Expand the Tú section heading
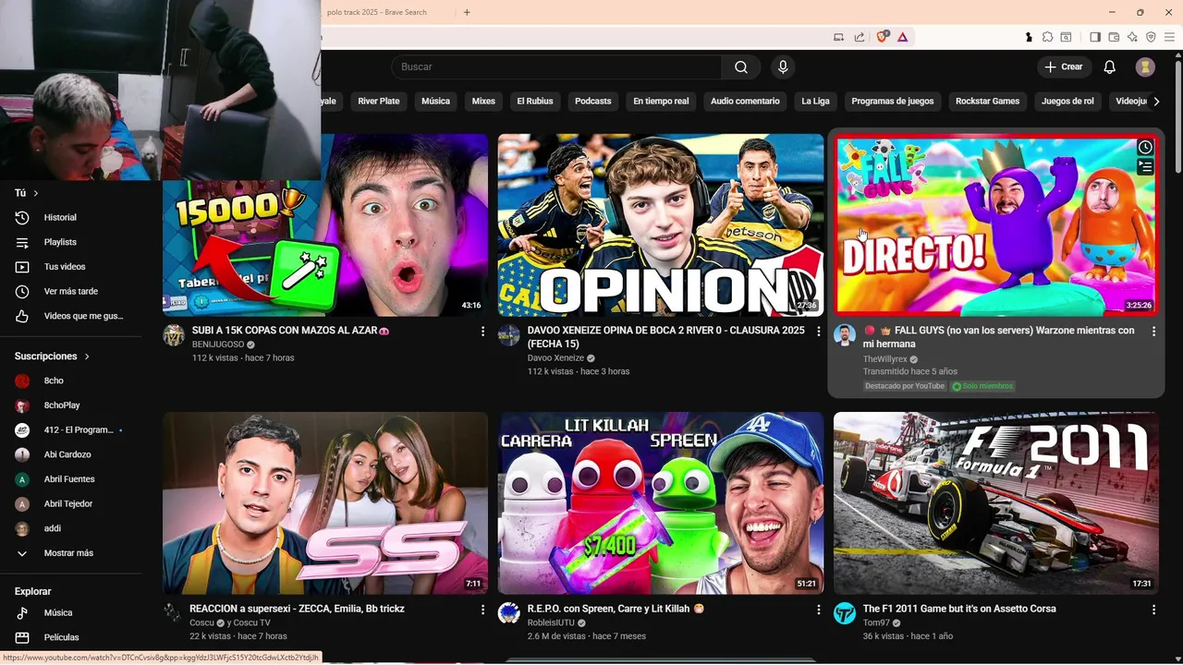 27,193
